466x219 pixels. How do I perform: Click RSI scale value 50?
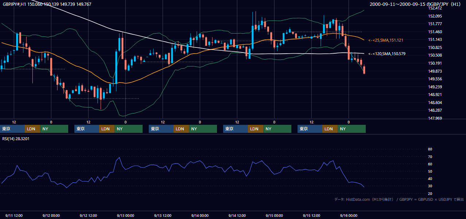430,171
